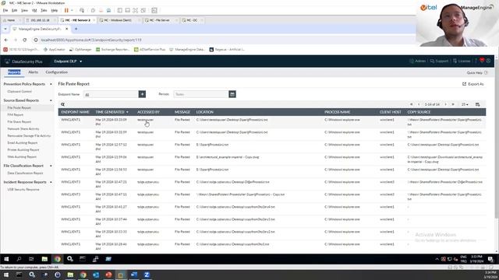
Task: Open the user account icon in header
Action: tap(489, 61)
